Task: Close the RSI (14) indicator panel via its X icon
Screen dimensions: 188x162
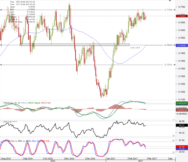Action: [x=2, y=121]
